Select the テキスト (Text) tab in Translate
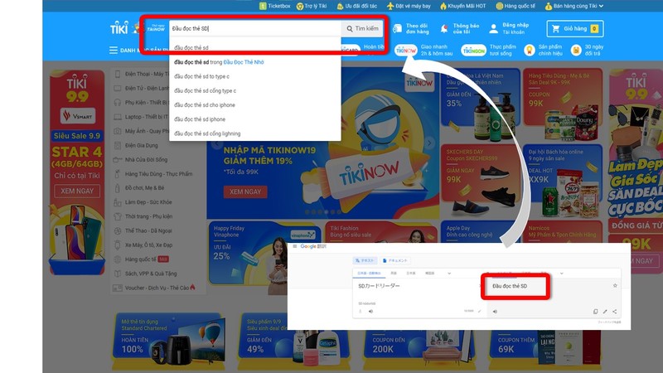This screenshot has width=663, height=373. coord(366,260)
